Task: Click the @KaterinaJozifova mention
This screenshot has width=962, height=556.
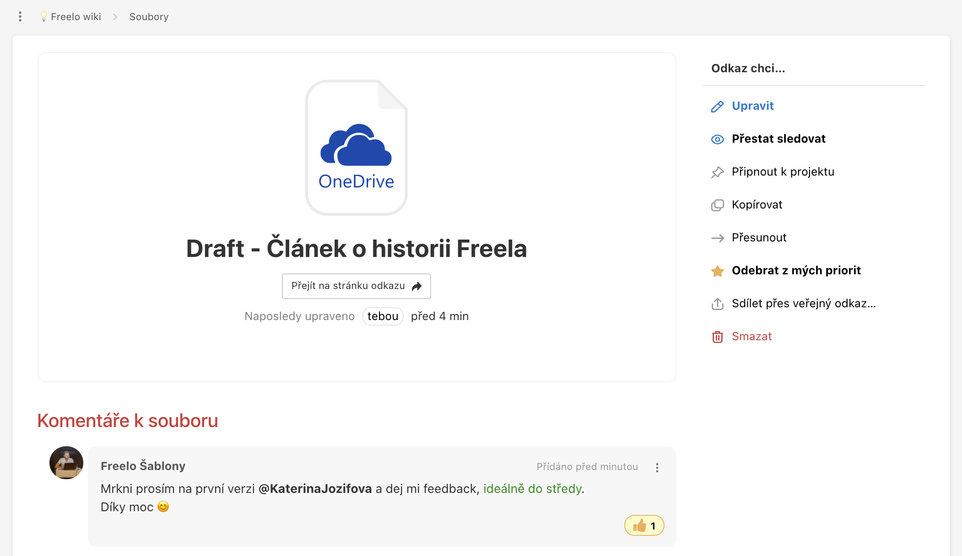Action: click(x=315, y=489)
